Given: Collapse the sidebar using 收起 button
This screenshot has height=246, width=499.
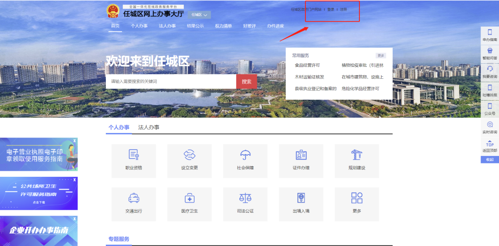Looking at the screenshot, I should click(490, 160).
